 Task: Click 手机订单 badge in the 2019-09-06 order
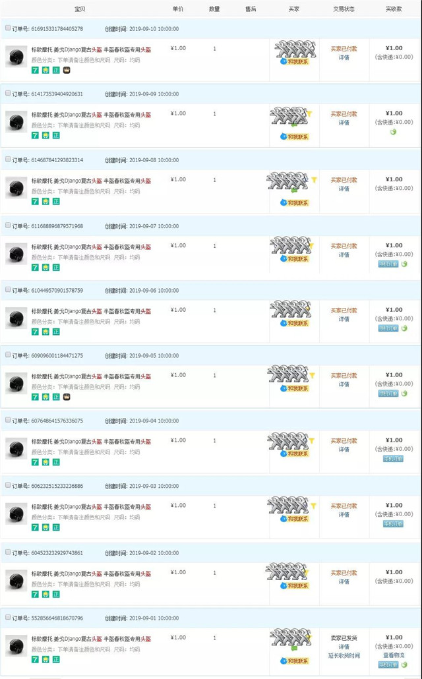[388, 328]
